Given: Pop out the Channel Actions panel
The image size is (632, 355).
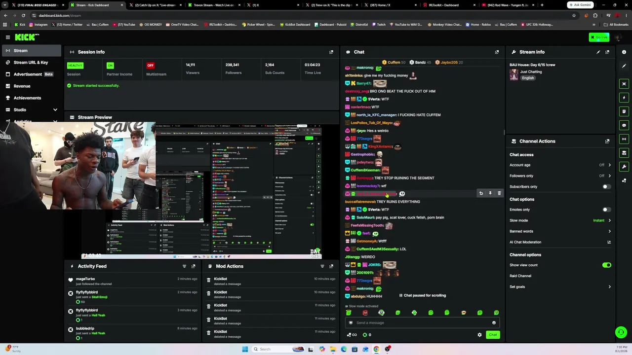Looking at the screenshot, I should tap(607, 141).
